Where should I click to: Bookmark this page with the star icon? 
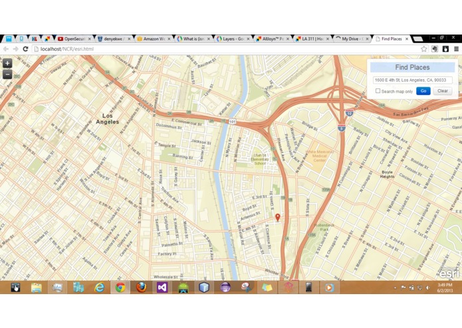423,49
